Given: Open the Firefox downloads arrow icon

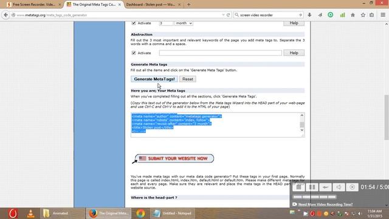Looking at the screenshot, I should tap(309, 15).
